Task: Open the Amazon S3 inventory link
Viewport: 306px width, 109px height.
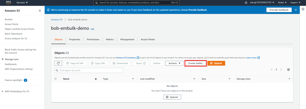Action: (126, 58)
